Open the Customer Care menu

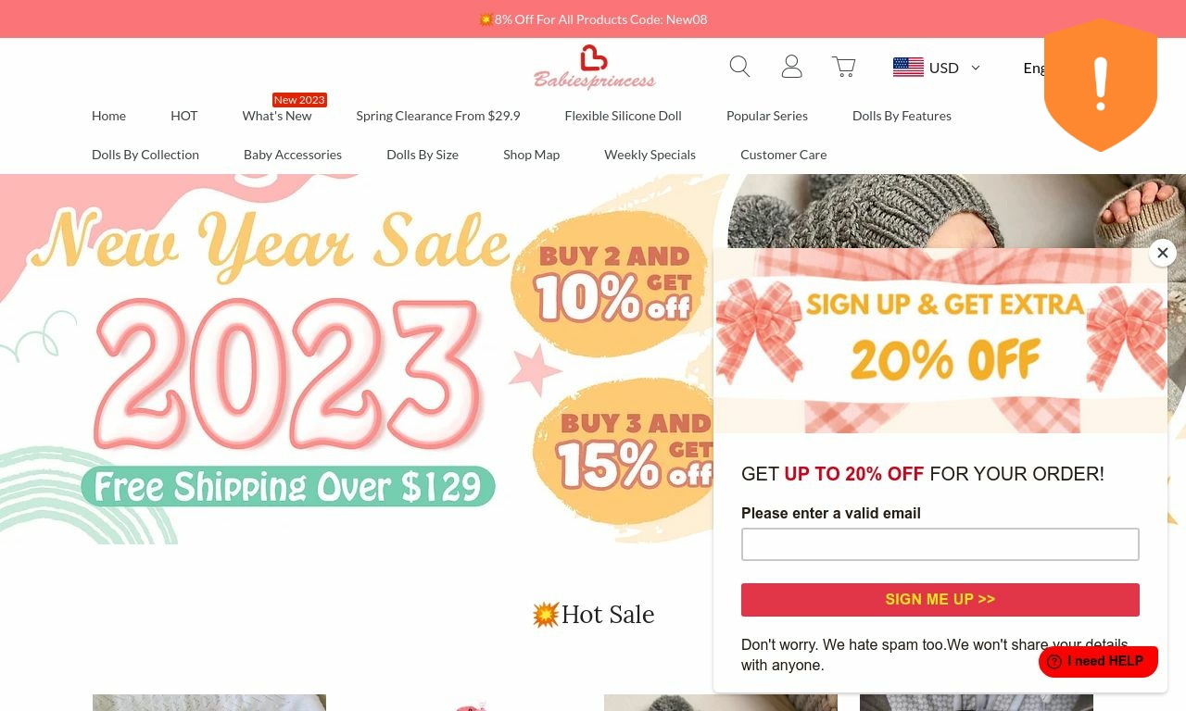[x=783, y=155]
